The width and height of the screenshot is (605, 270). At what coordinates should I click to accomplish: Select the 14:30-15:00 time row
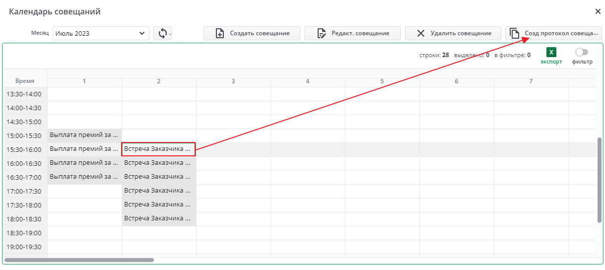[x=25, y=122]
